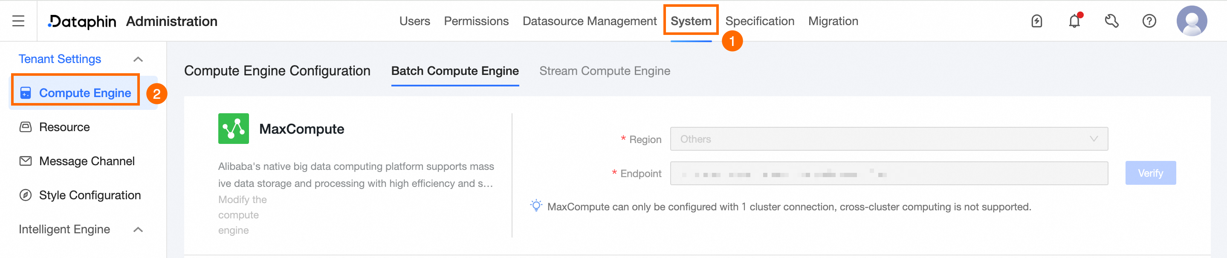
Task: Open the notifications bell
Action: [1074, 21]
